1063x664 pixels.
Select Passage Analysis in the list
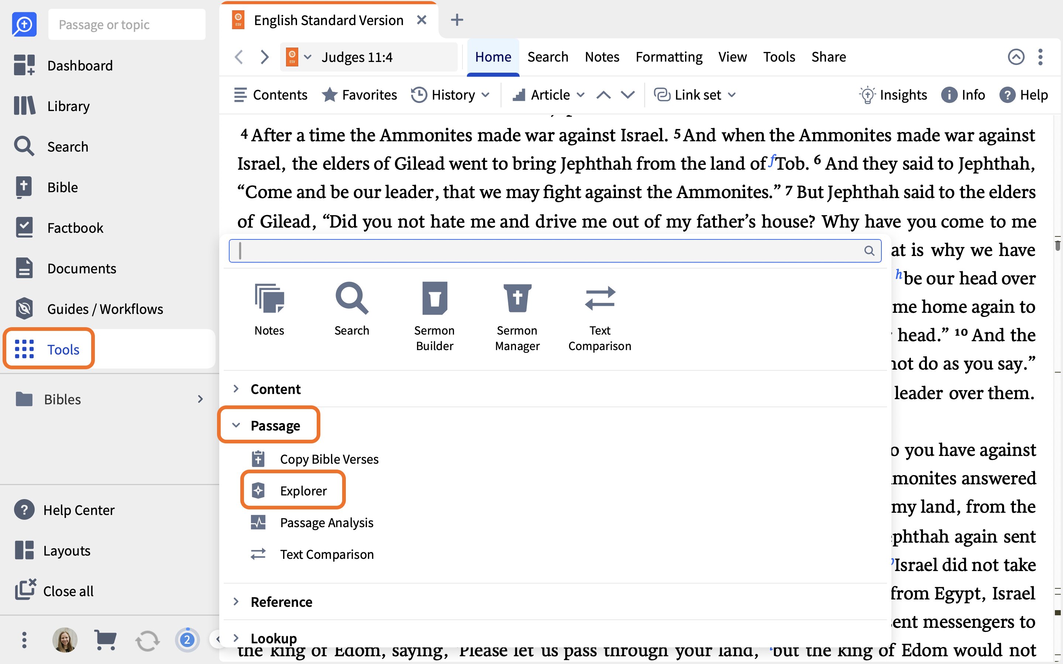312,523
